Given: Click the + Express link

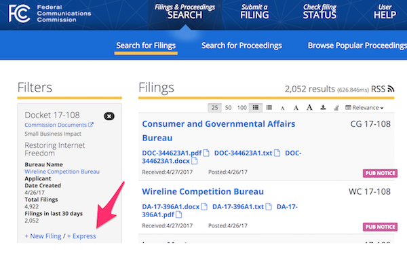Looking at the screenshot, I should coord(81,236).
